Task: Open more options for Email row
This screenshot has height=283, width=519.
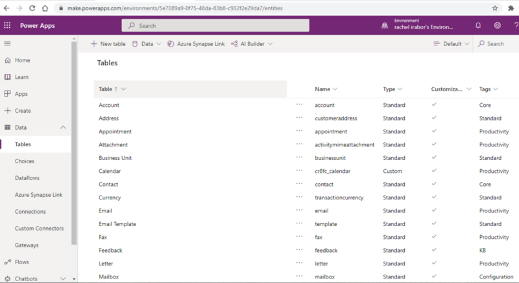Action: pyautogui.click(x=299, y=210)
